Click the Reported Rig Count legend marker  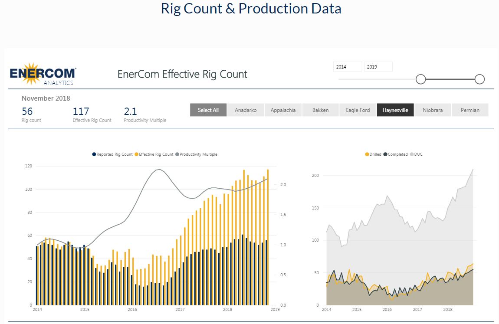[94, 154]
